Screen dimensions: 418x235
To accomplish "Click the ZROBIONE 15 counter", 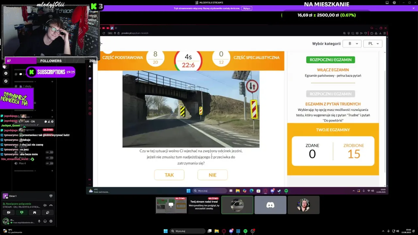I will [354, 151].
